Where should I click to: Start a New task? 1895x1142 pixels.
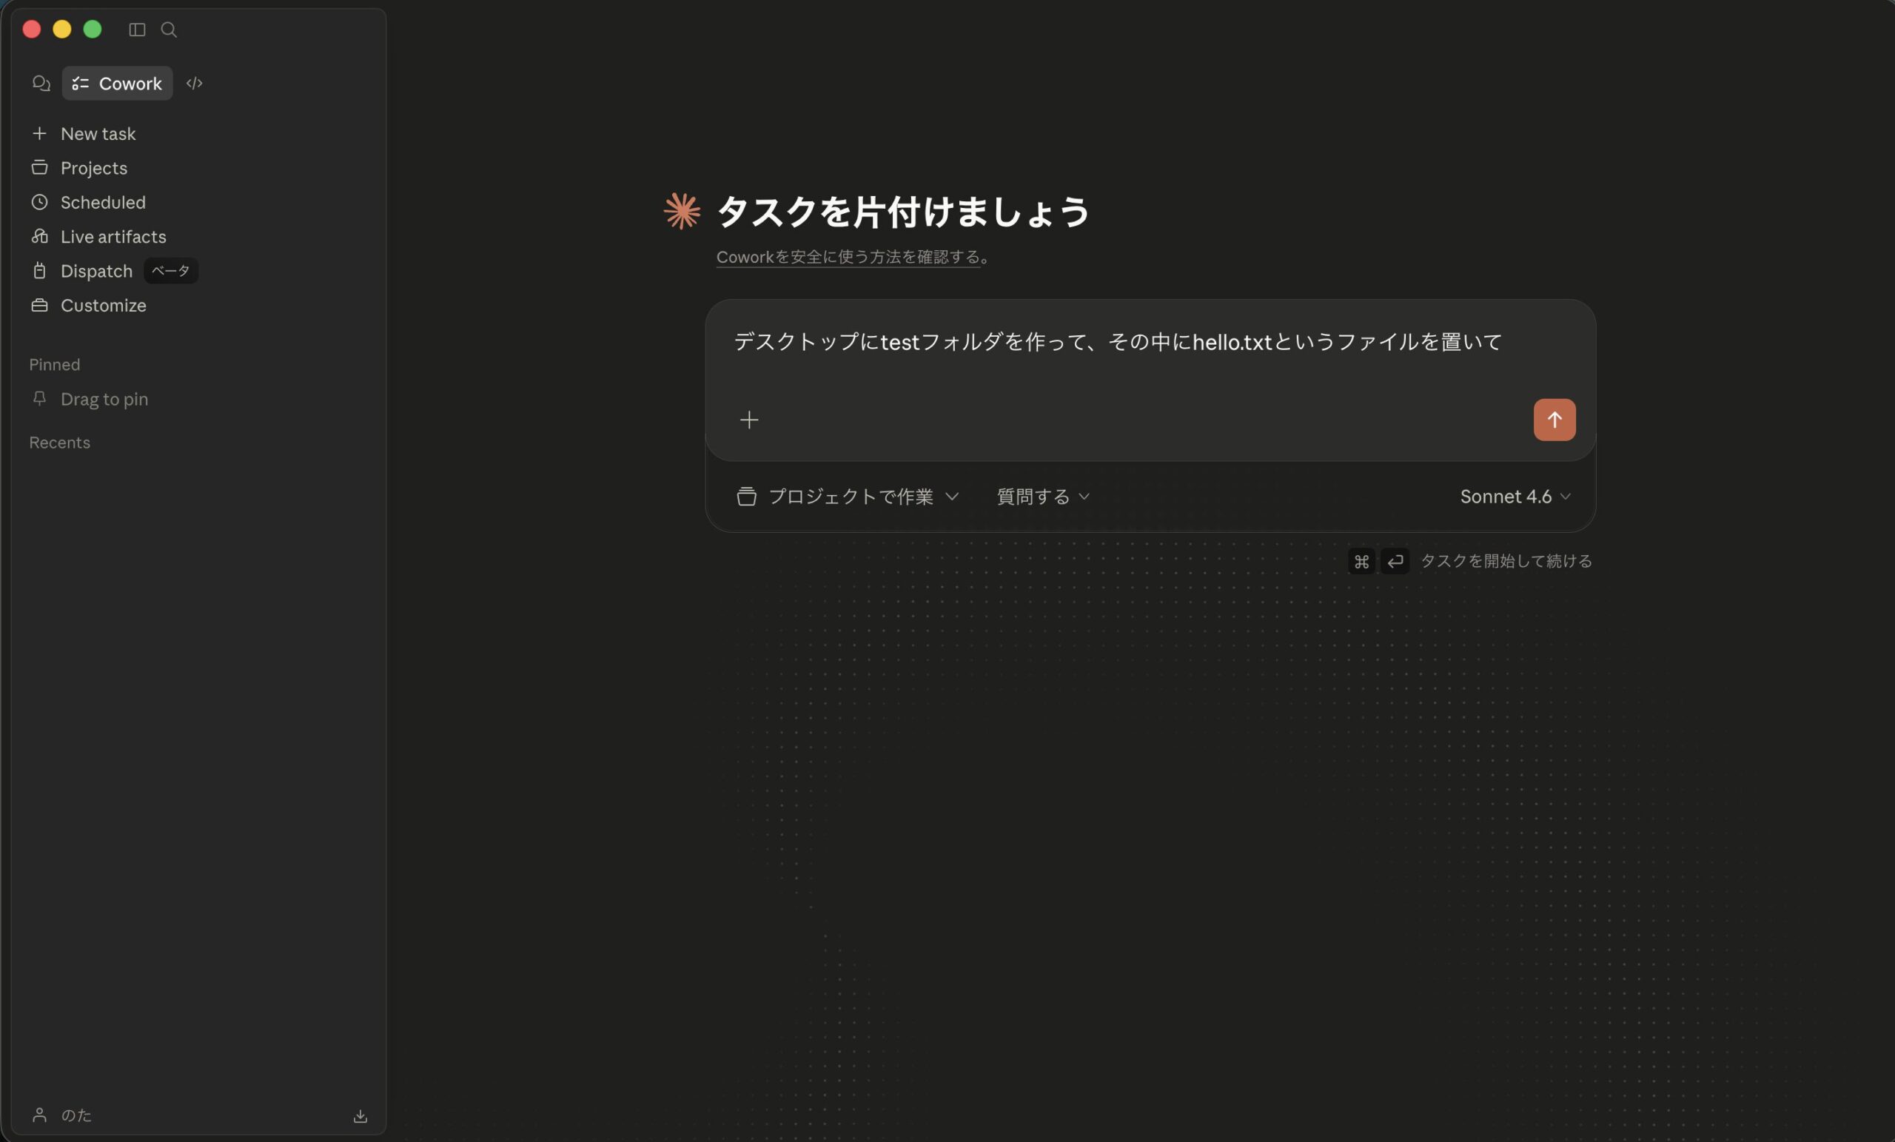[x=98, y=134]
